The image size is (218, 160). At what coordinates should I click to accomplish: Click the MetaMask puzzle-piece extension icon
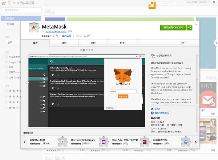(x=34, y=27)
